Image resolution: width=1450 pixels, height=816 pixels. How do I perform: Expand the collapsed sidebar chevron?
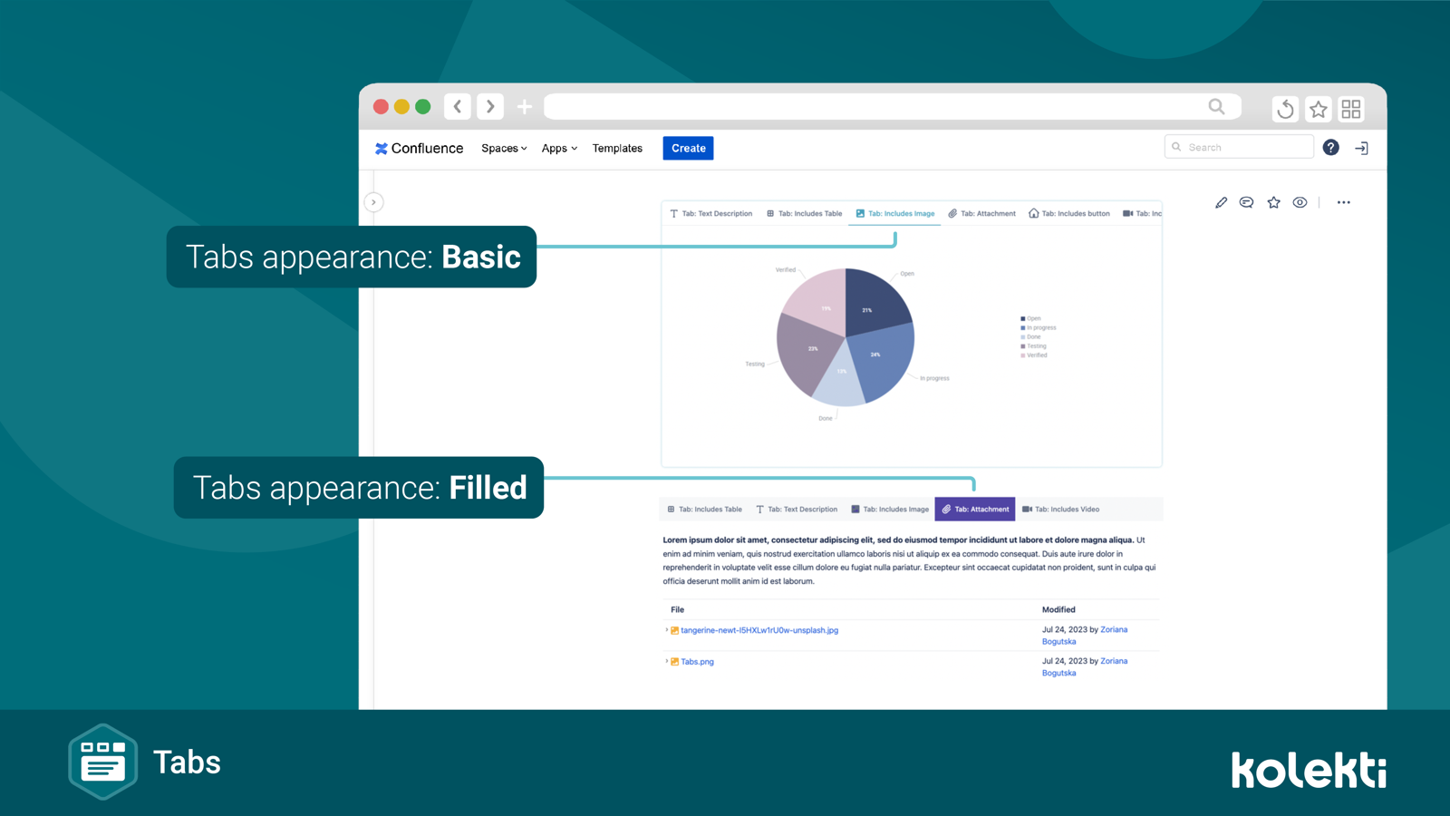point(373,202)
